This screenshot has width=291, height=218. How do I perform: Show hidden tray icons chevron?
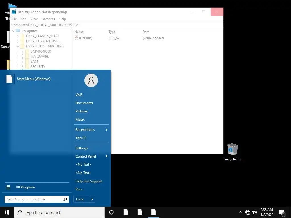(240, 212)
